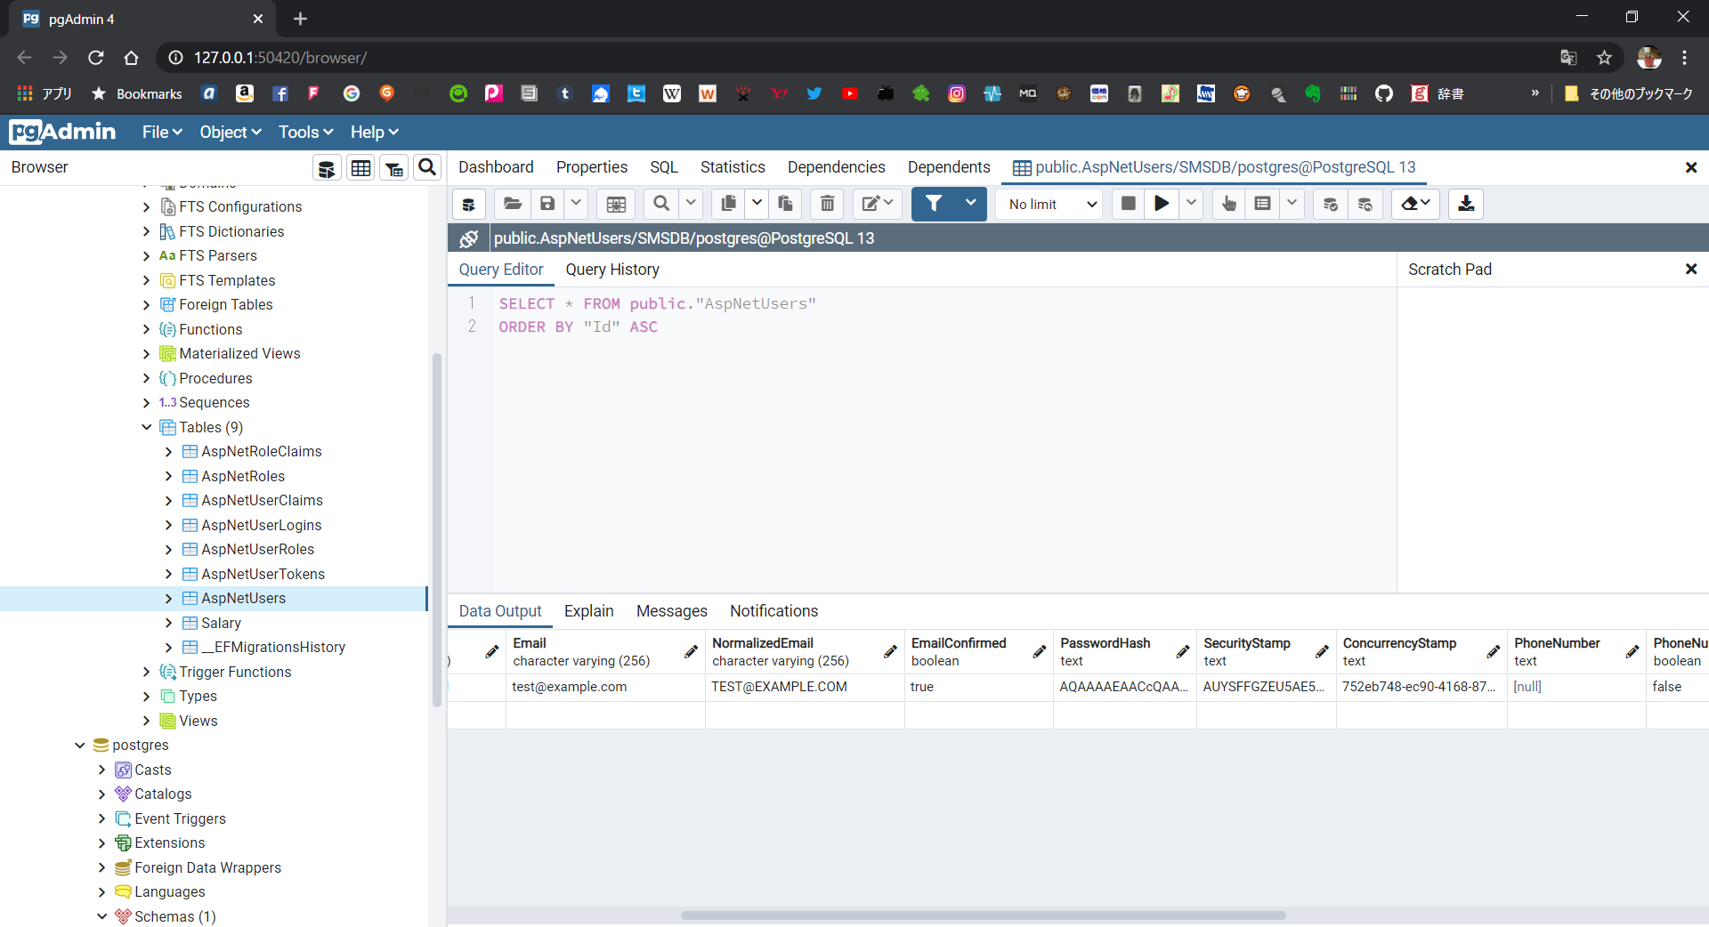
Task: Click the Save file icon
Action: point(547,204)
